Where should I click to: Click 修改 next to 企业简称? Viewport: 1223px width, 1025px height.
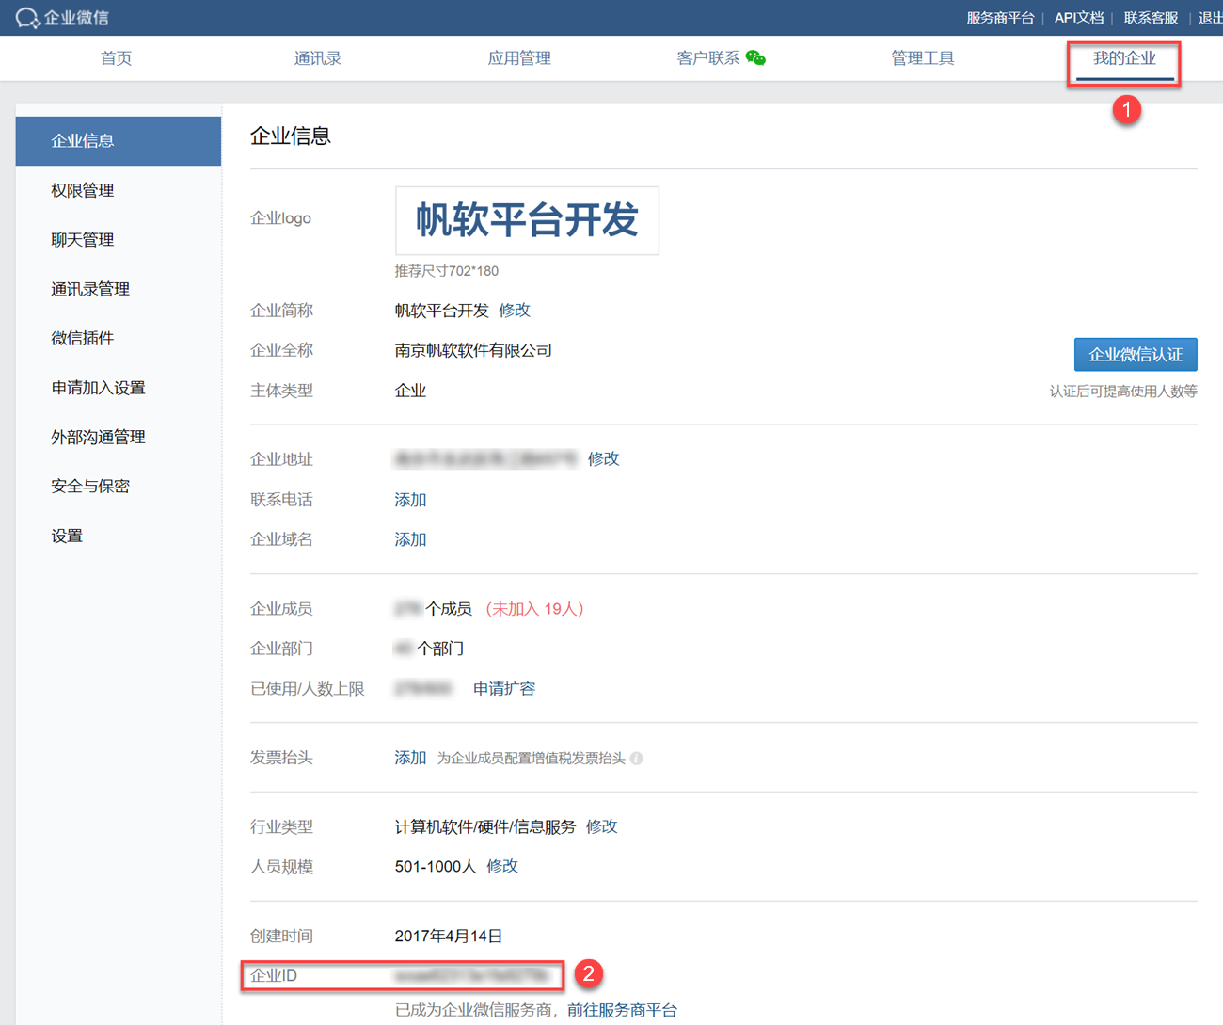pyautogui.click(x=515, y=311)
